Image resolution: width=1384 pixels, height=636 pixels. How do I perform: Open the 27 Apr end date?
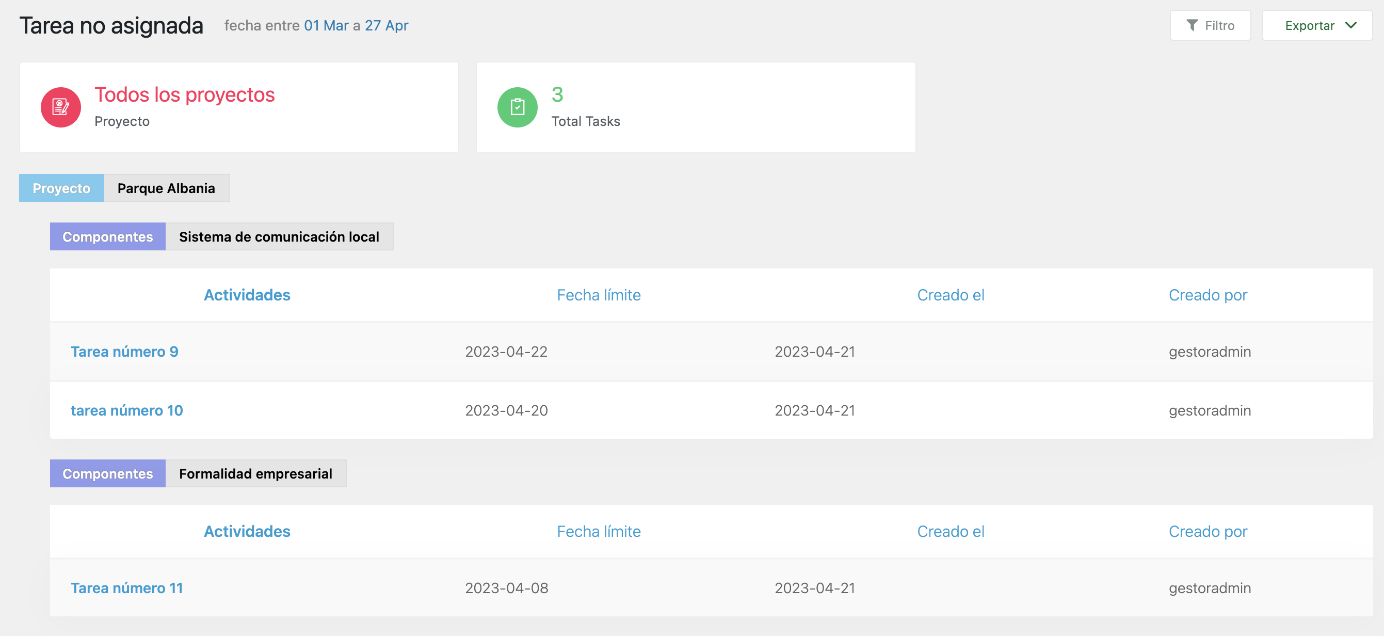tap(387, 25)
